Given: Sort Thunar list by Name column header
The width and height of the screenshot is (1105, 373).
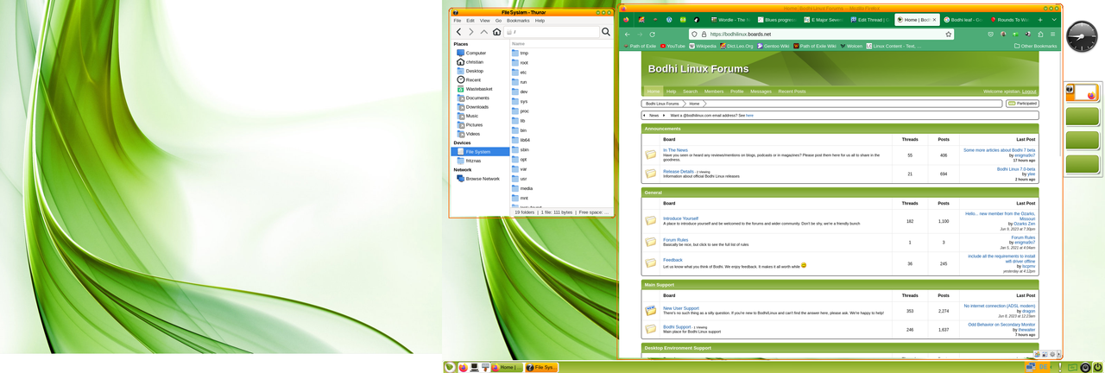Looking at the screenshot, I should pos(561,43).
